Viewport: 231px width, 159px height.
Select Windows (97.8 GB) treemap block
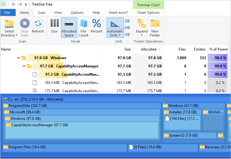[x=82, y=119]
